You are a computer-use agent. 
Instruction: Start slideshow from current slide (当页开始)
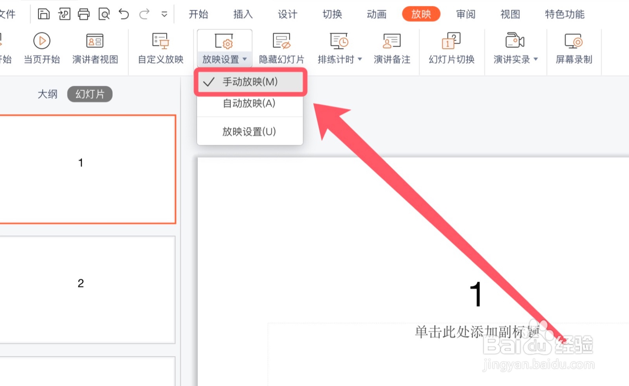click(41, 47)
